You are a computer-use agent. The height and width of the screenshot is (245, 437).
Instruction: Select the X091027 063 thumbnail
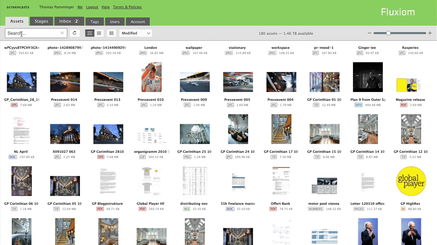(x=65, y=134)
